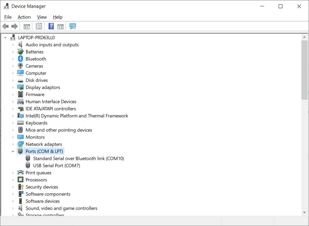Minimize the Device Manager window
This screenshot has width=309, height=226.
click(x=262, y=6)
